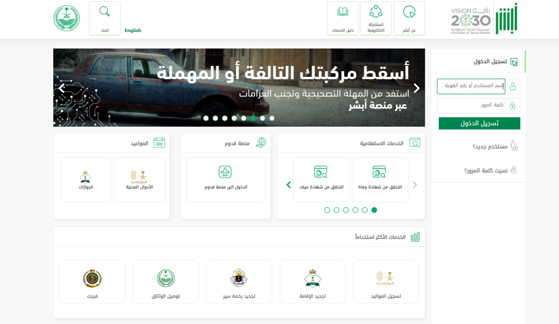Click the inquiry services magnifier icon
The height and width of the screenshot is (324, 559).
tap(415, 143)
